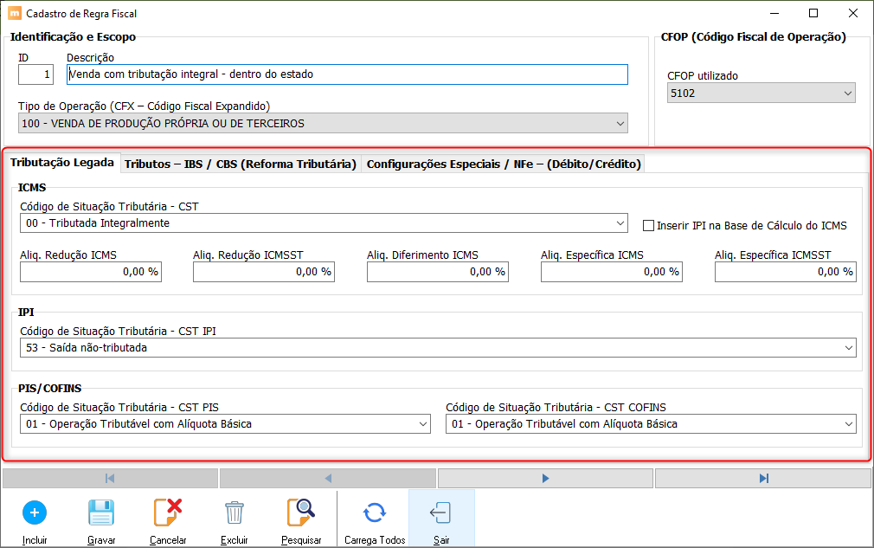Viewport: 874px width, 548px height.
Task: Open Configurações Especiais / NFe tab
Action: tap(504, 164)
